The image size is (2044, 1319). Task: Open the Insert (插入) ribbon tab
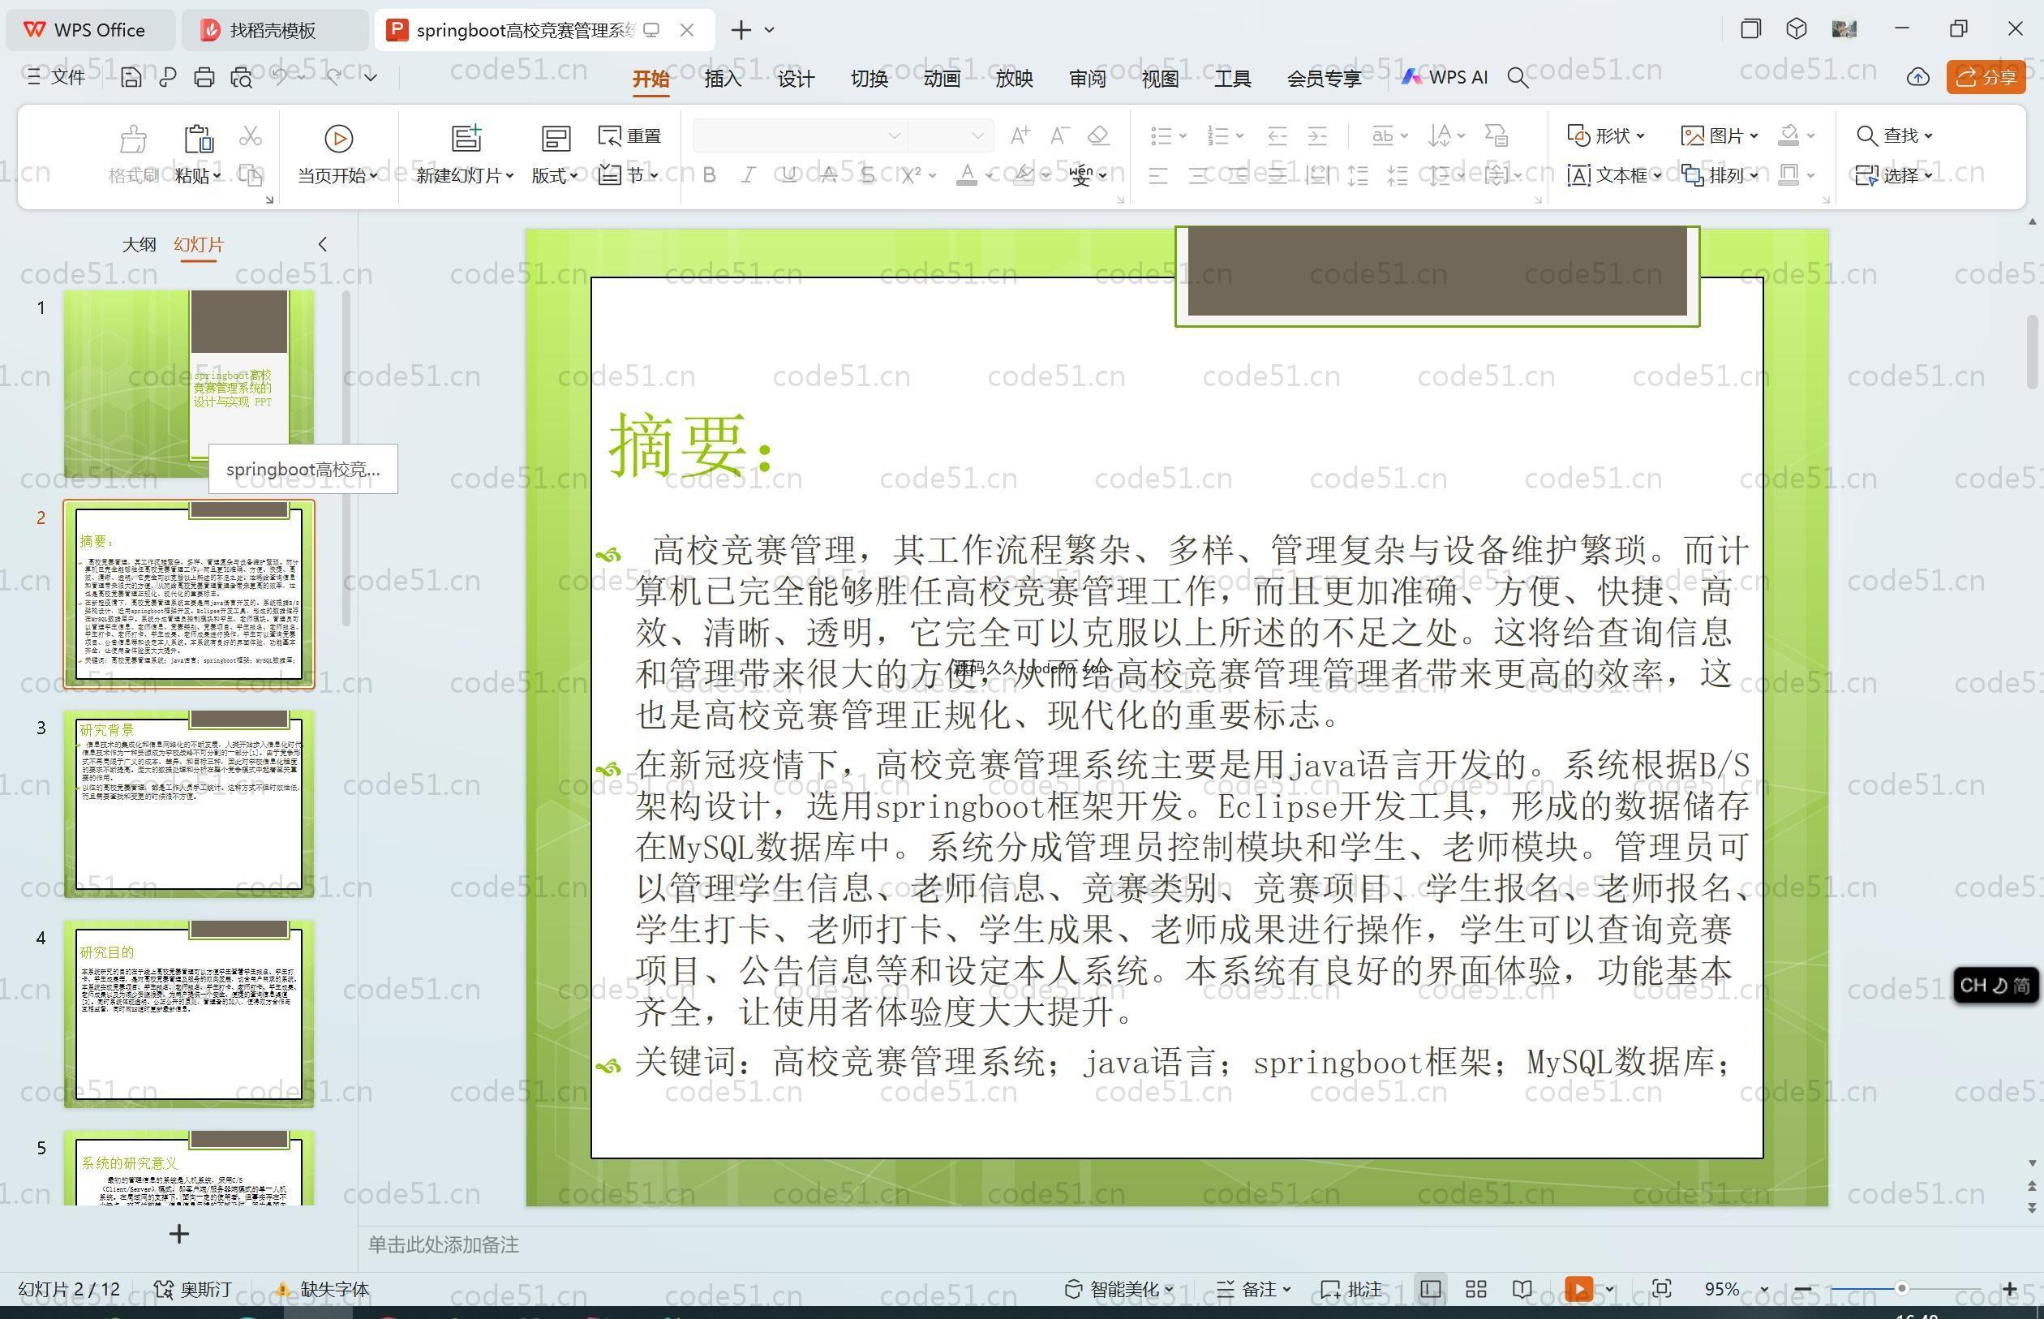click(x=723, y=79)
